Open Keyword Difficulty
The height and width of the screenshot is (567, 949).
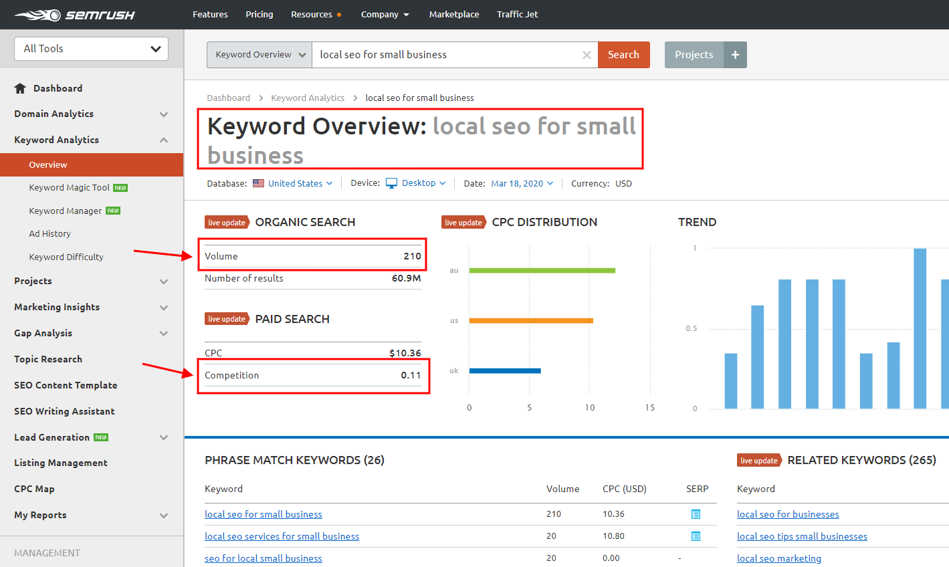pyautogui.click(x=66, y=257)
